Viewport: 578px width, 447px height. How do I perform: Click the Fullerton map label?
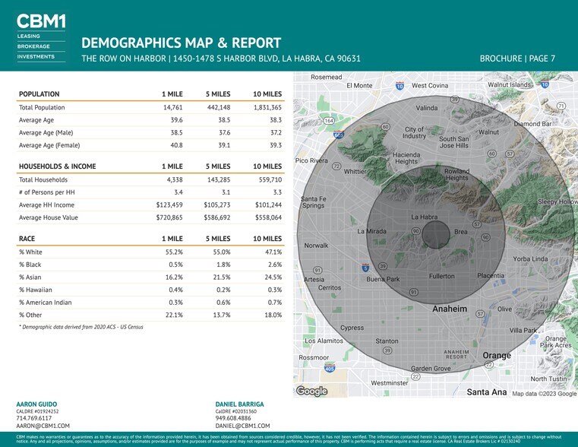coord(441,276)
